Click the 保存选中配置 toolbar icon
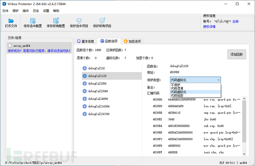The height and width of the screenshot is (166, 255). (33, 21)
